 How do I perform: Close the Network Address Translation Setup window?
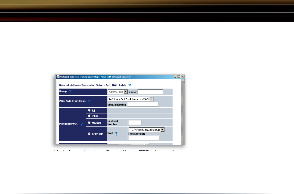click(x=183, y=77)
